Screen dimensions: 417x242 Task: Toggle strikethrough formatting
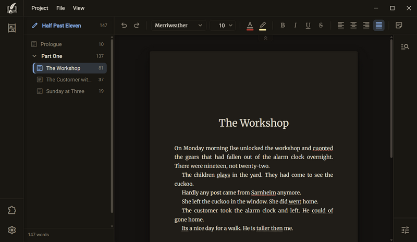[x=321, y=25]
